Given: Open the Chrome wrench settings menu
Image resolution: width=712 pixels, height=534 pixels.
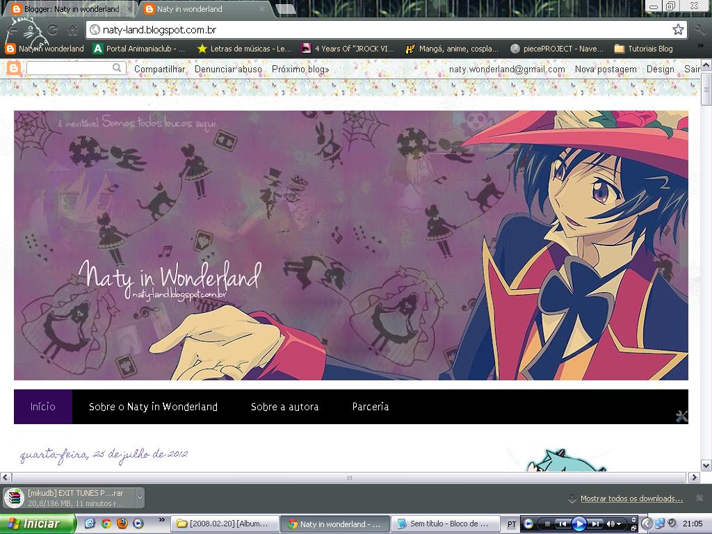Looking at the screenshot, I should click(699, 30).
